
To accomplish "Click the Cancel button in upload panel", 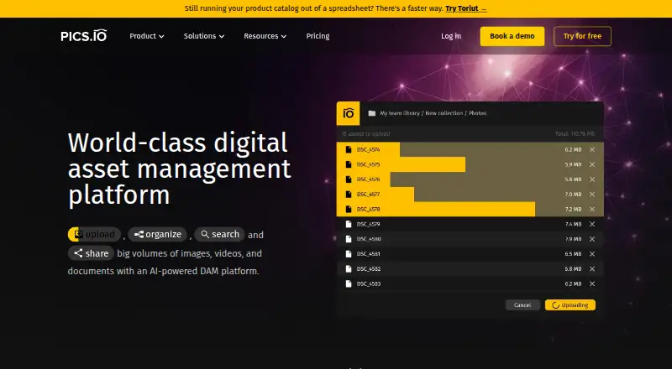I will pyautogui.click(x=522, y=305).
